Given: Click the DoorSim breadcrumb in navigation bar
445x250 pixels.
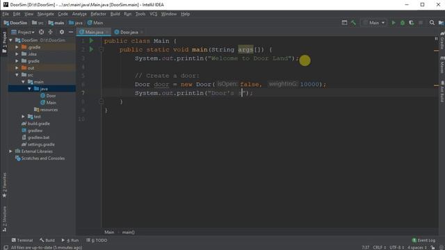Looking at the screenshot, I should point(15,23).
